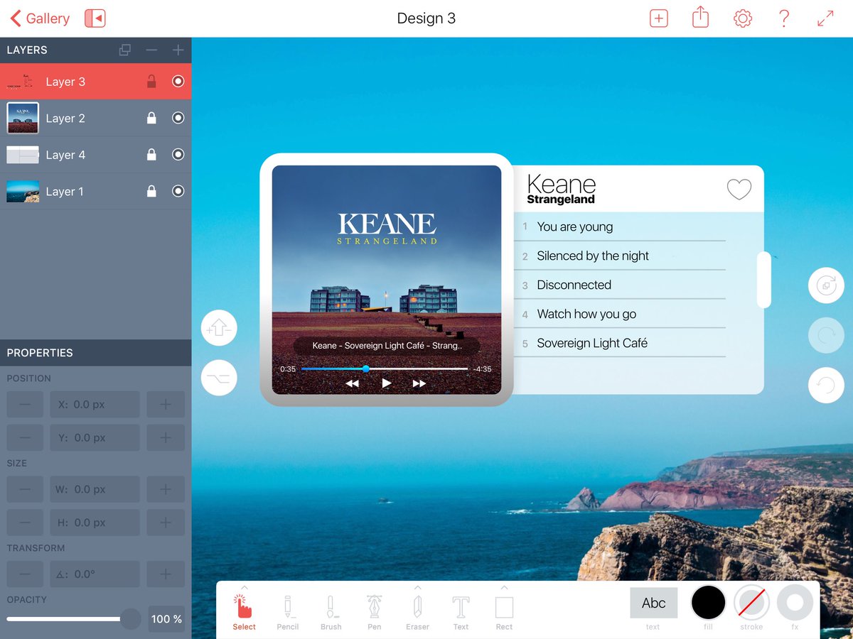Choose the Rect shape tool

coord(504,612)
